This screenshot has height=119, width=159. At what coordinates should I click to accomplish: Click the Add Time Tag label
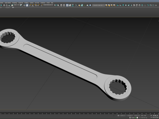click(x=144, y=118)
